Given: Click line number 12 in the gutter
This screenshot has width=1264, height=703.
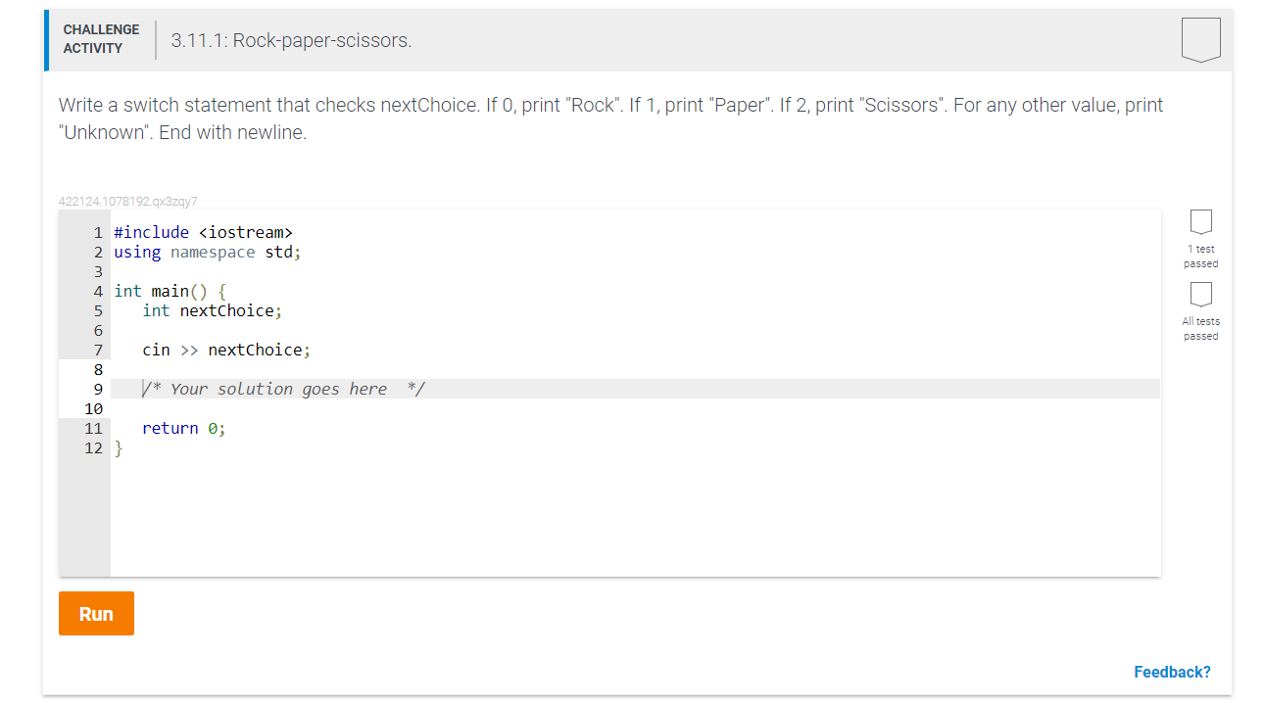Looking at the screenshot, I should pyautogui.click(x=93, y=447).
